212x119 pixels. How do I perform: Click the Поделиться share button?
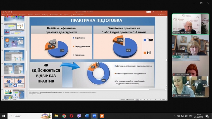coord(162,15)
